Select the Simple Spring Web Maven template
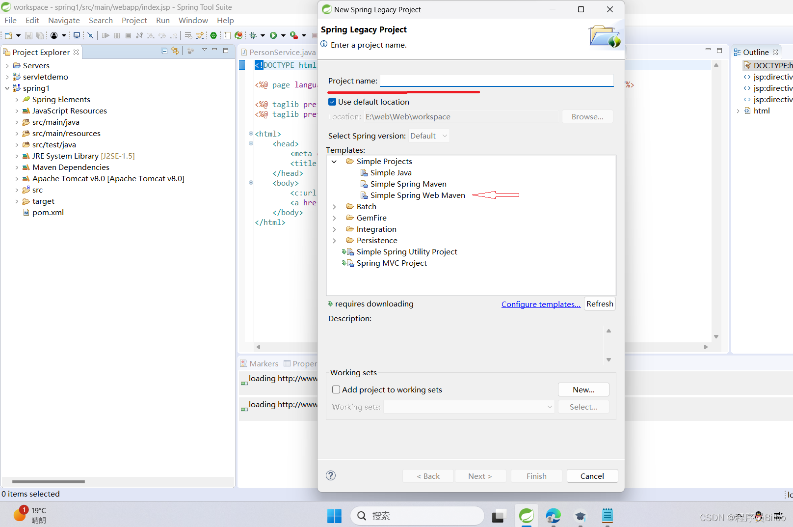 point(418,195)
